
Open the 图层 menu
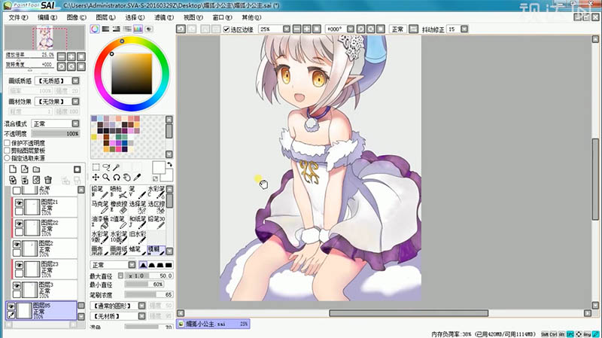(x=105, y=17)
